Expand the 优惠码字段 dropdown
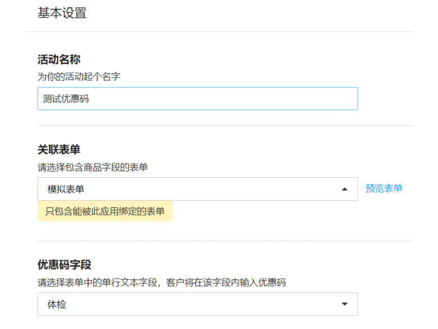Viewport: 438px width, 329px height. pos(198,304)
